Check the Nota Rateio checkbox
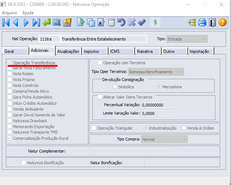The width and height of the screenshot is (231, 185). (x=9, y=74)
